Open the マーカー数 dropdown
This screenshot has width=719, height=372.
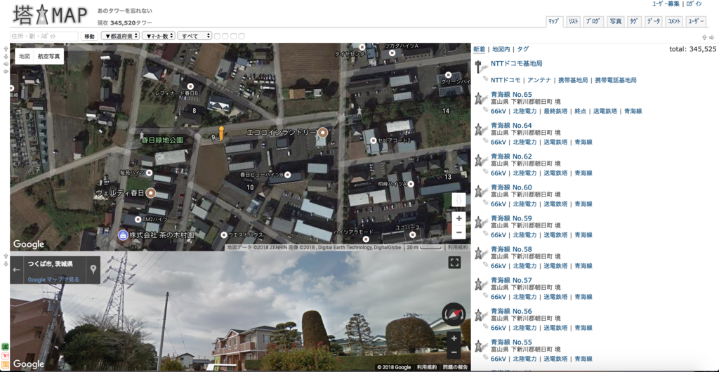(x=159, y=36)
